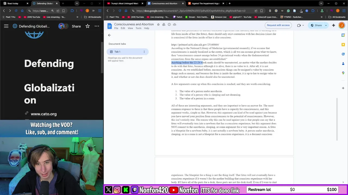
Task: Switch to Trump's Most Unhinged tab
Action: tap(125, 4)
